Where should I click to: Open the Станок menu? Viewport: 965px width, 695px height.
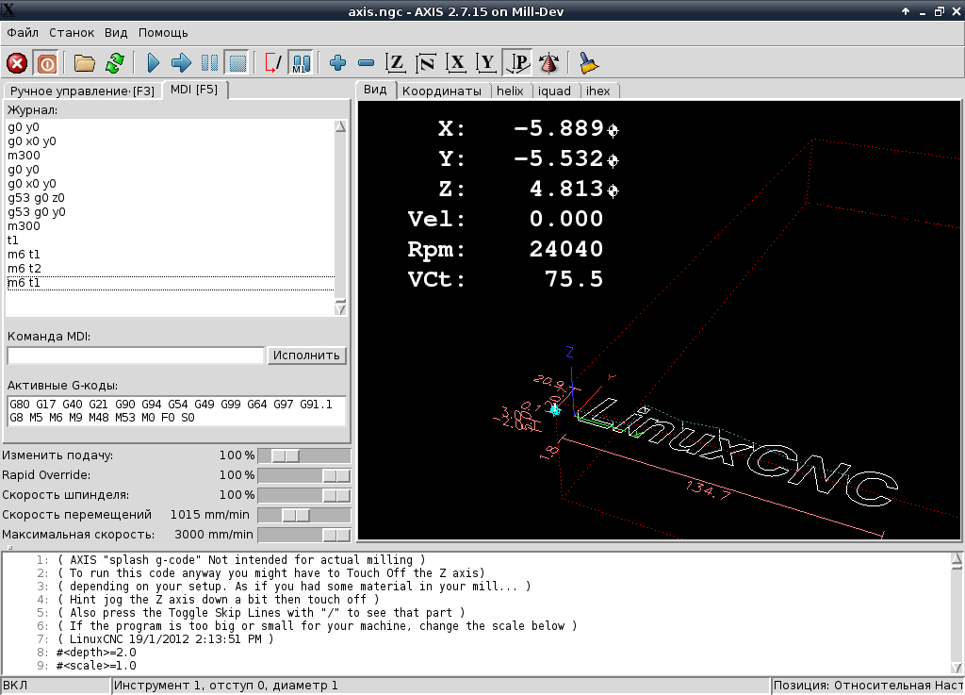(x=72, y=32)
